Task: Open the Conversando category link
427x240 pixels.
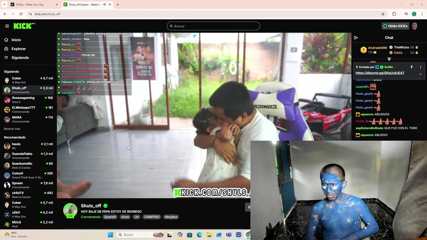Action: pos(90,217)
